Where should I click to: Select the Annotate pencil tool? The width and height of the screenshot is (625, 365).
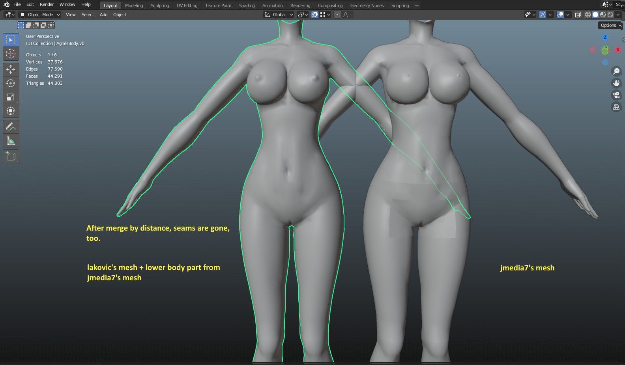pos(11,127)
